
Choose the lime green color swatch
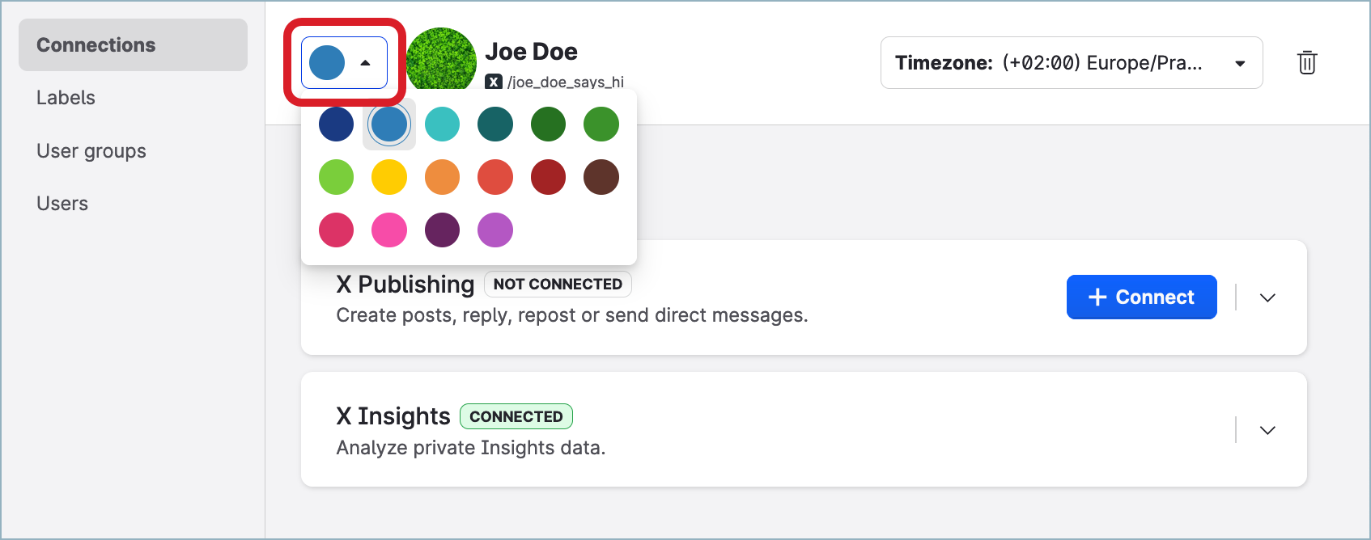click(336, 177)
